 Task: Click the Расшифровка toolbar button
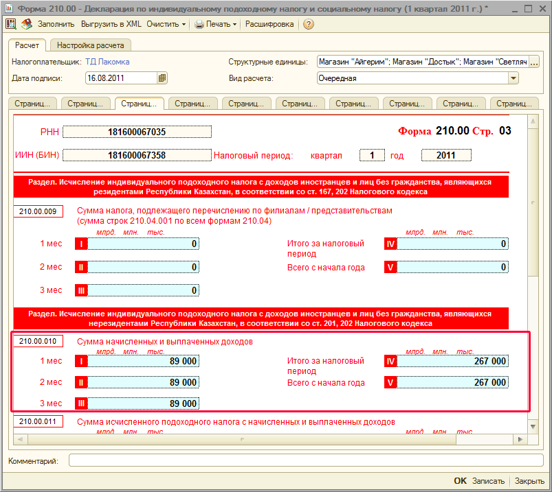click(269, 24)
